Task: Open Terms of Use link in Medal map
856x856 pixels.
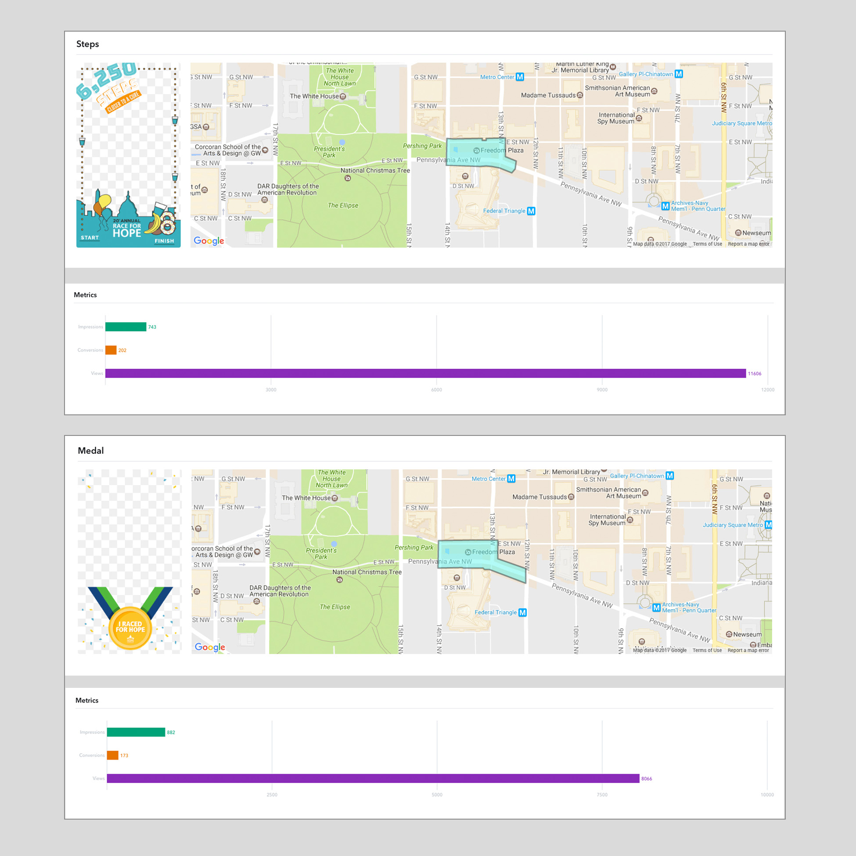Action: click(x=707, y=651)
